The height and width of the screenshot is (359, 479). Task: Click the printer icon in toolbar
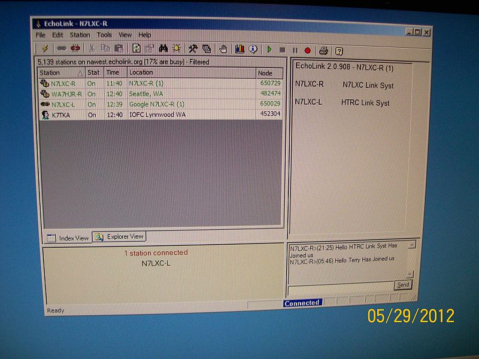point(323,50)
